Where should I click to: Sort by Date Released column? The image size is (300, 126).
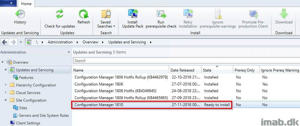click(185, 70)
